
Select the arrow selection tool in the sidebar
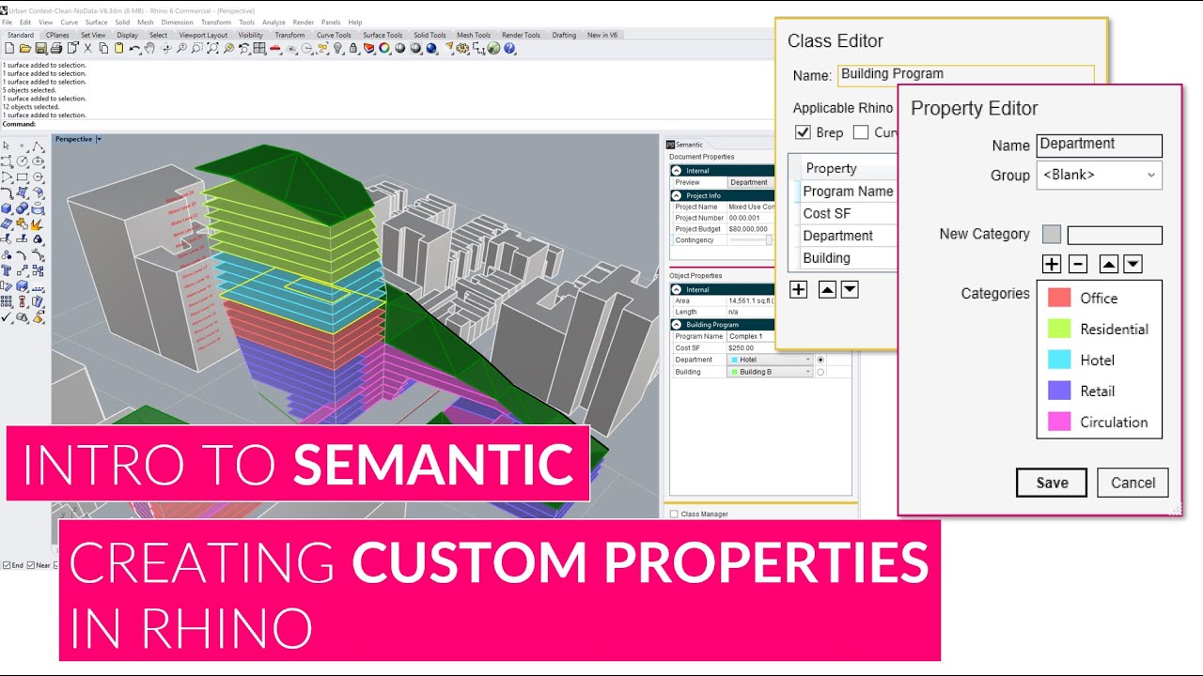[6, 146]
